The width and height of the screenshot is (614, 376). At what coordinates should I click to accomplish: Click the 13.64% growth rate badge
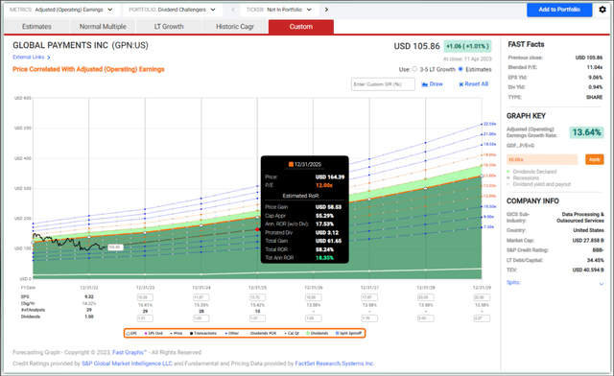tap(586, 132)
